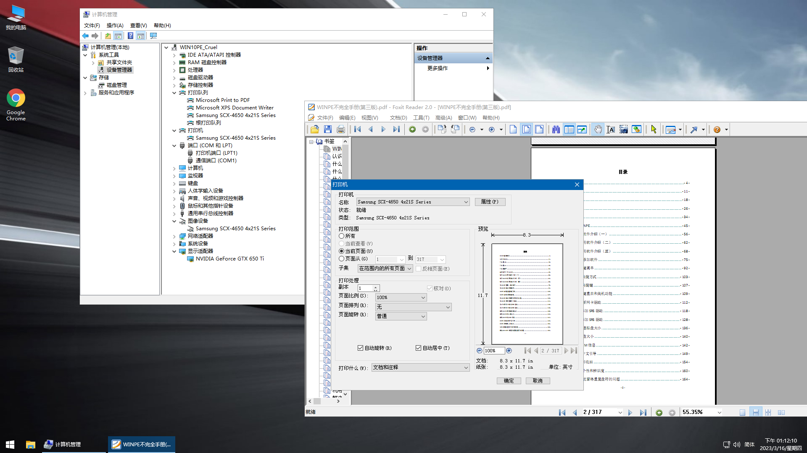The height and width of the screenshot is (453, 807).
Task: Select the Text Select tool icon
Action: (x=611, y=130)
